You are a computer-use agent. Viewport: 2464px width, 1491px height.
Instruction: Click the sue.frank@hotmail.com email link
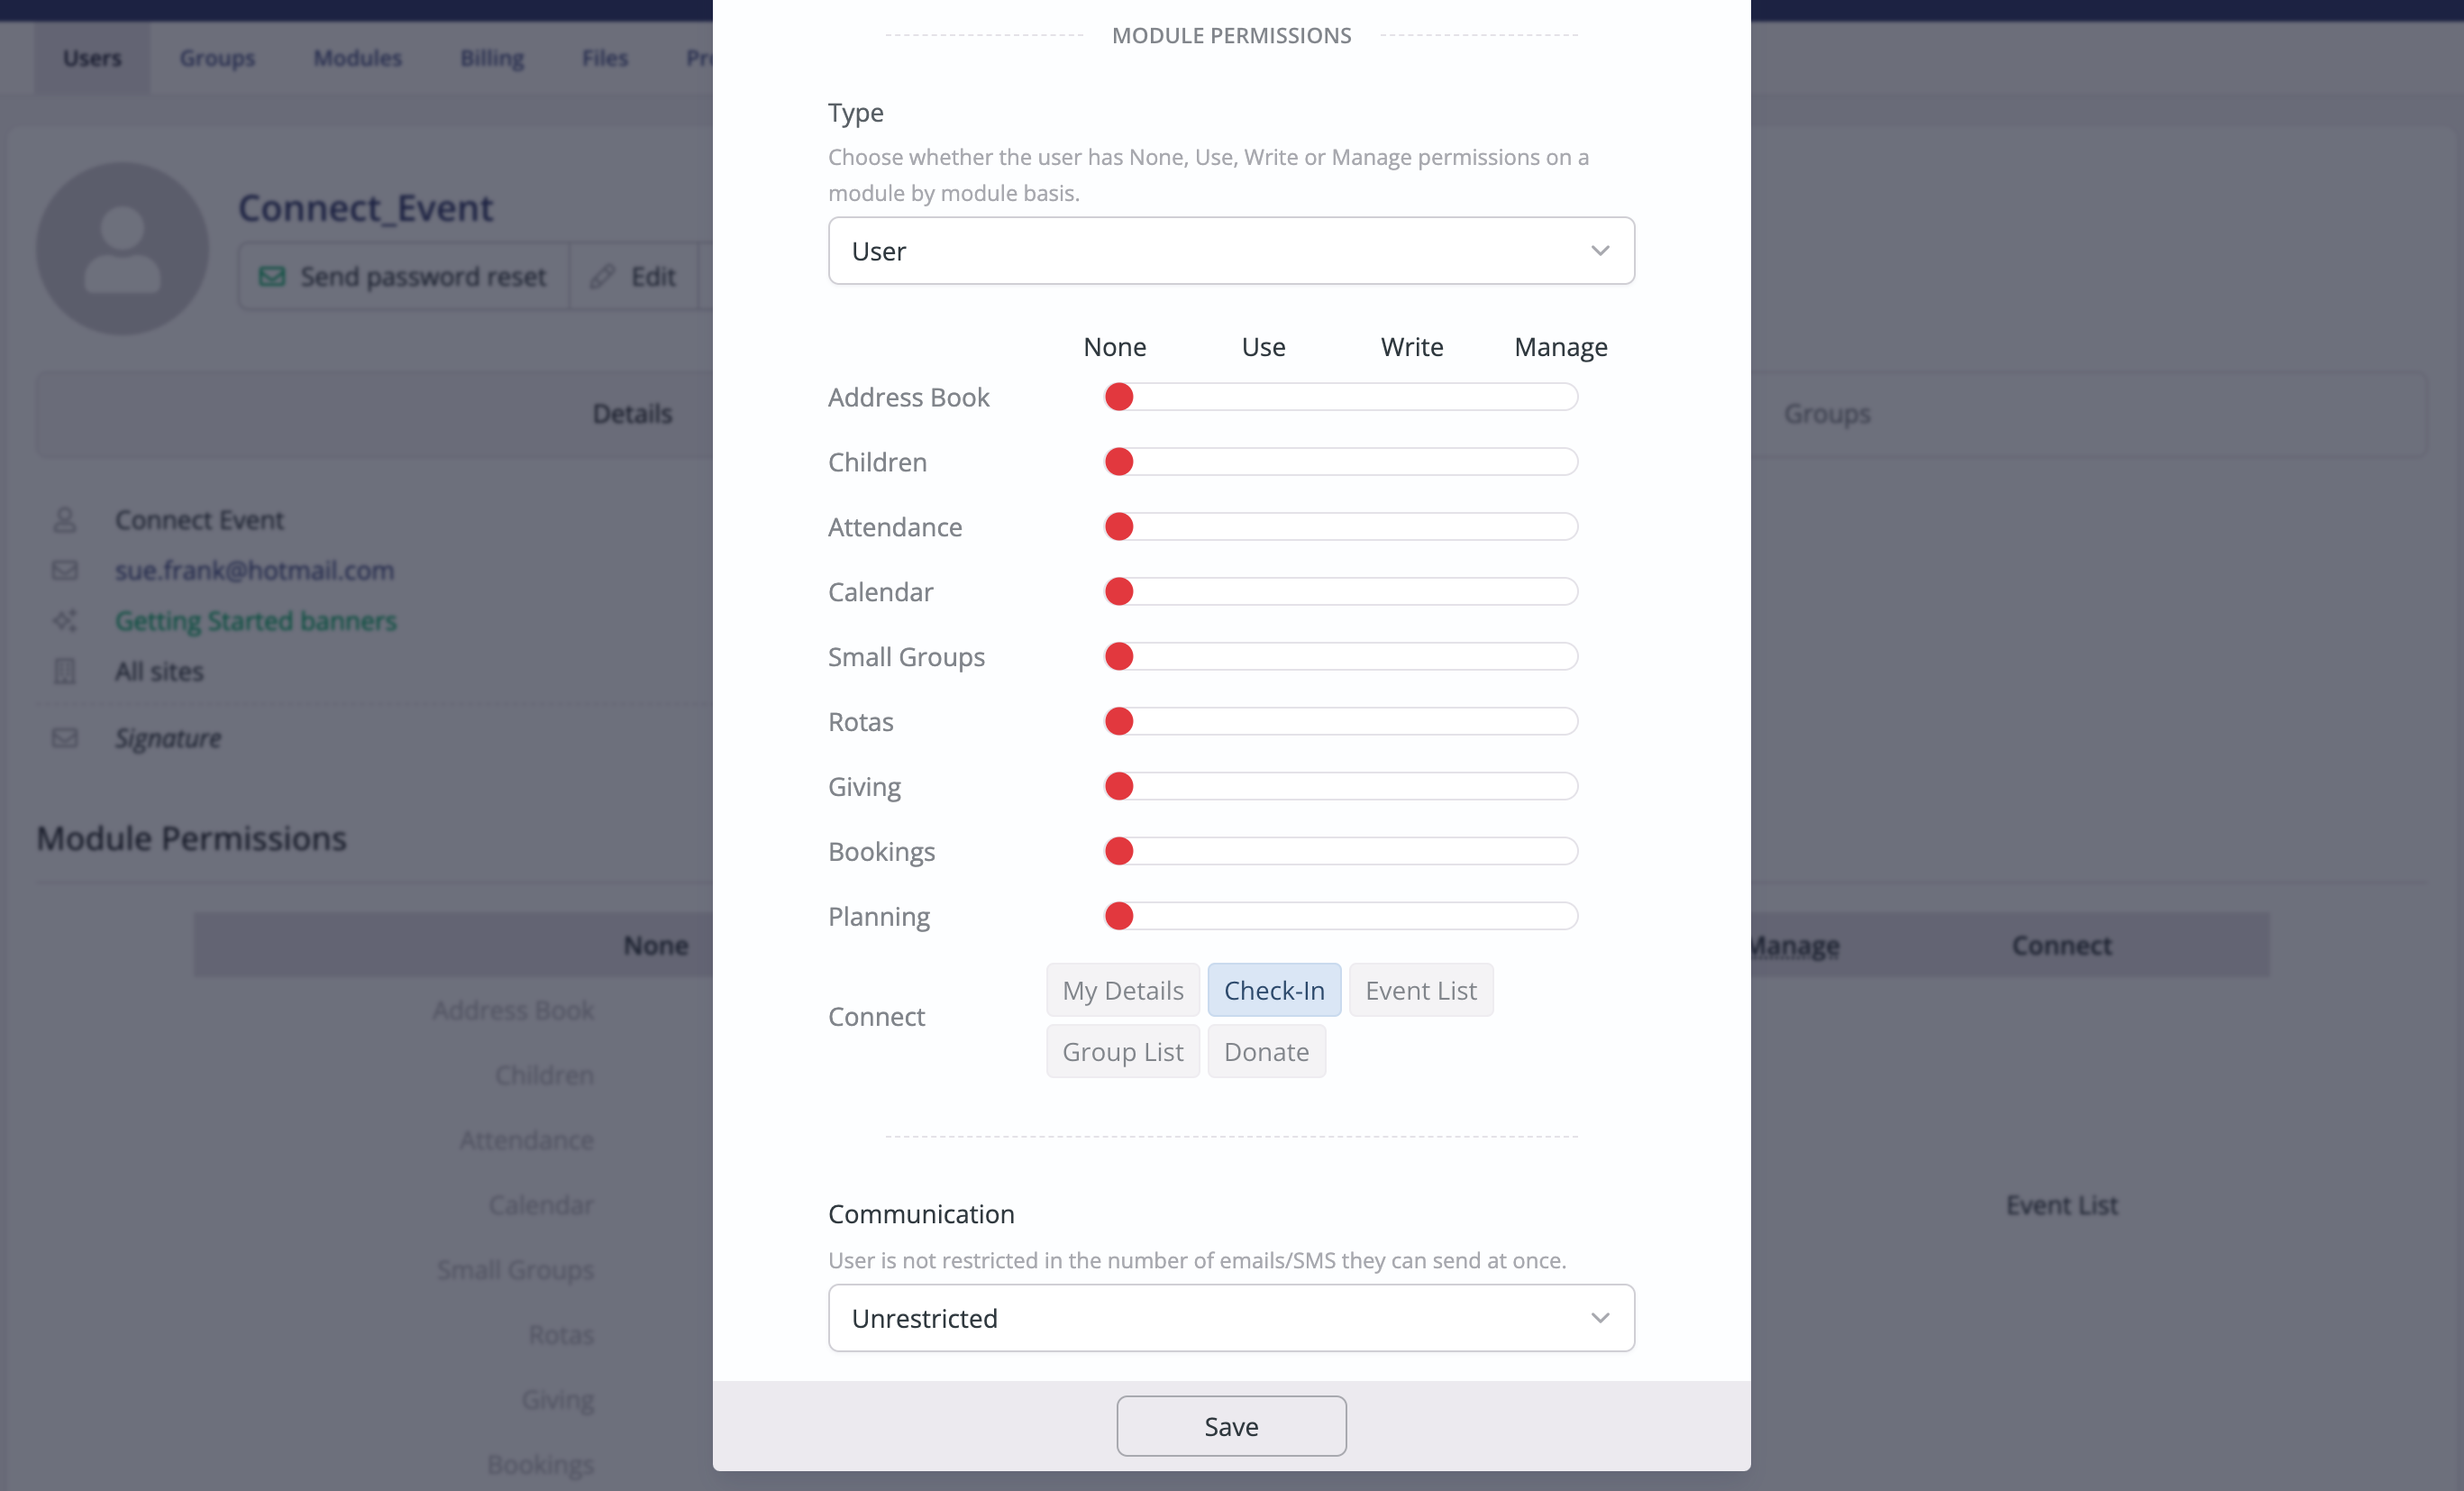point(254,570)
